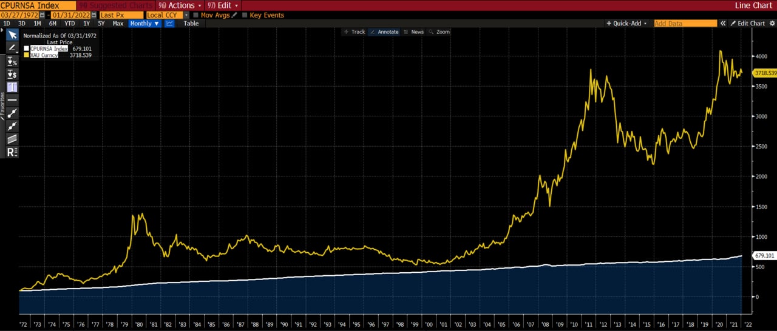Choose the trend line tool
This screenshot has width=777, height=331.
coord(12,113)
